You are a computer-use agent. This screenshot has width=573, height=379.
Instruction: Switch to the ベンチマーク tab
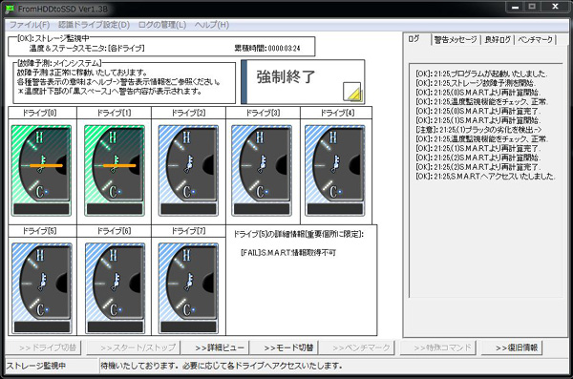(x=536, y=39)
